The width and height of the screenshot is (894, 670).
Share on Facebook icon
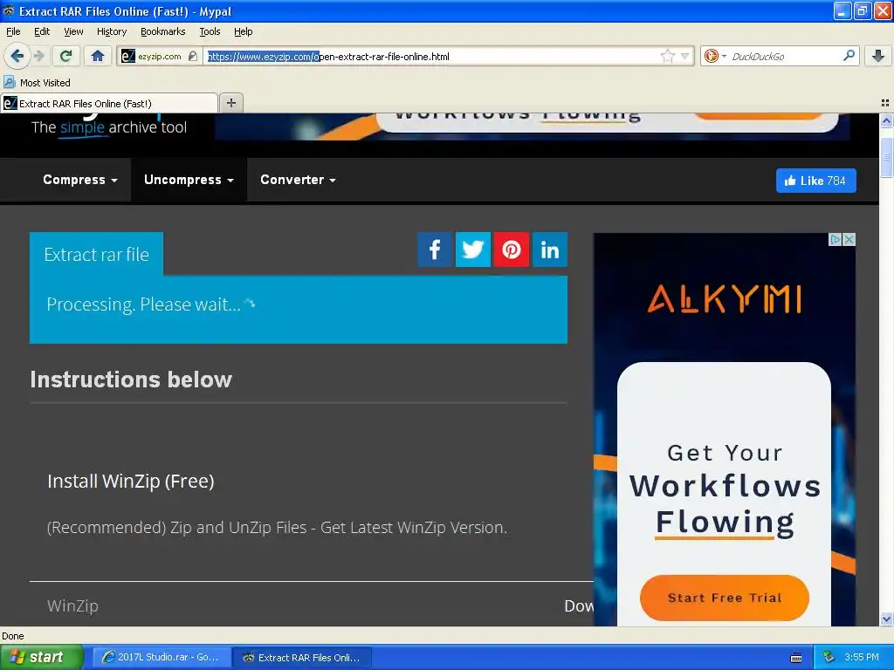point(435,250)
